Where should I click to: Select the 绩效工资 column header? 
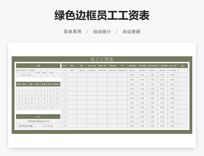pos(102,66)
